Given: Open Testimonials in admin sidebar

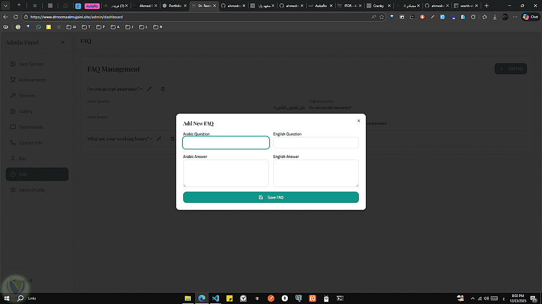Looking at the screenshot, I should (37, 127).
